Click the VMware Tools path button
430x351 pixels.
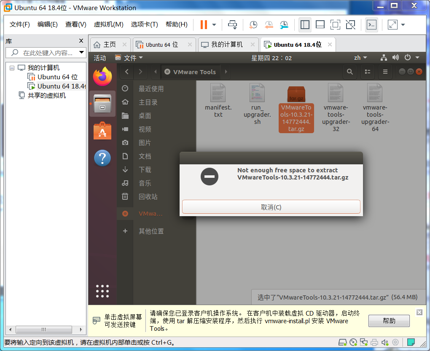point(190,72)
